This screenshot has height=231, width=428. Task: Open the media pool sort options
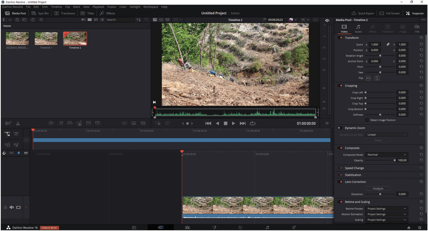coord(138,20)
